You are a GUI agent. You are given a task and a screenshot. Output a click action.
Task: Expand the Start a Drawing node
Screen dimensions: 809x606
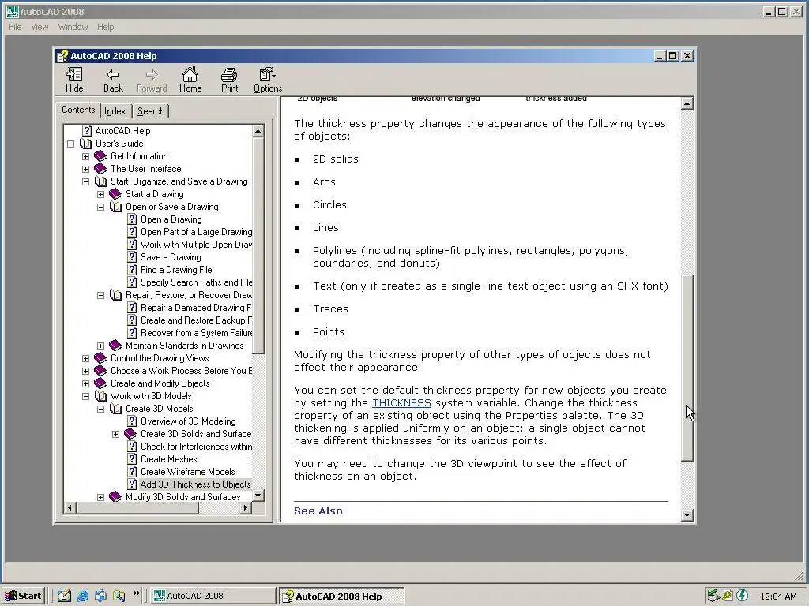[100, 194]
